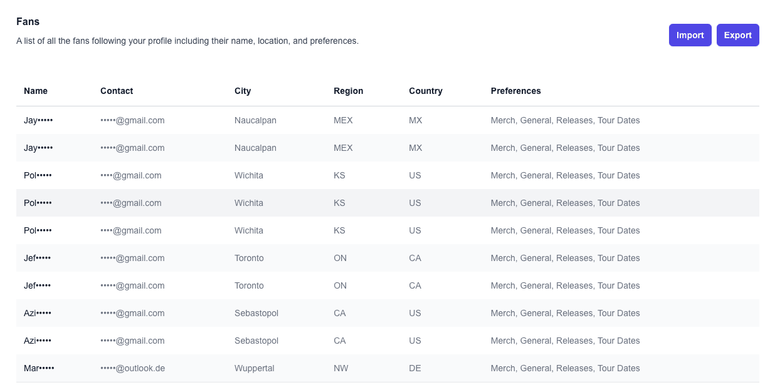Sort the table by the Contact column header
Image resolution: width=770 pixels, height=390 pixels.
(117, 91)
